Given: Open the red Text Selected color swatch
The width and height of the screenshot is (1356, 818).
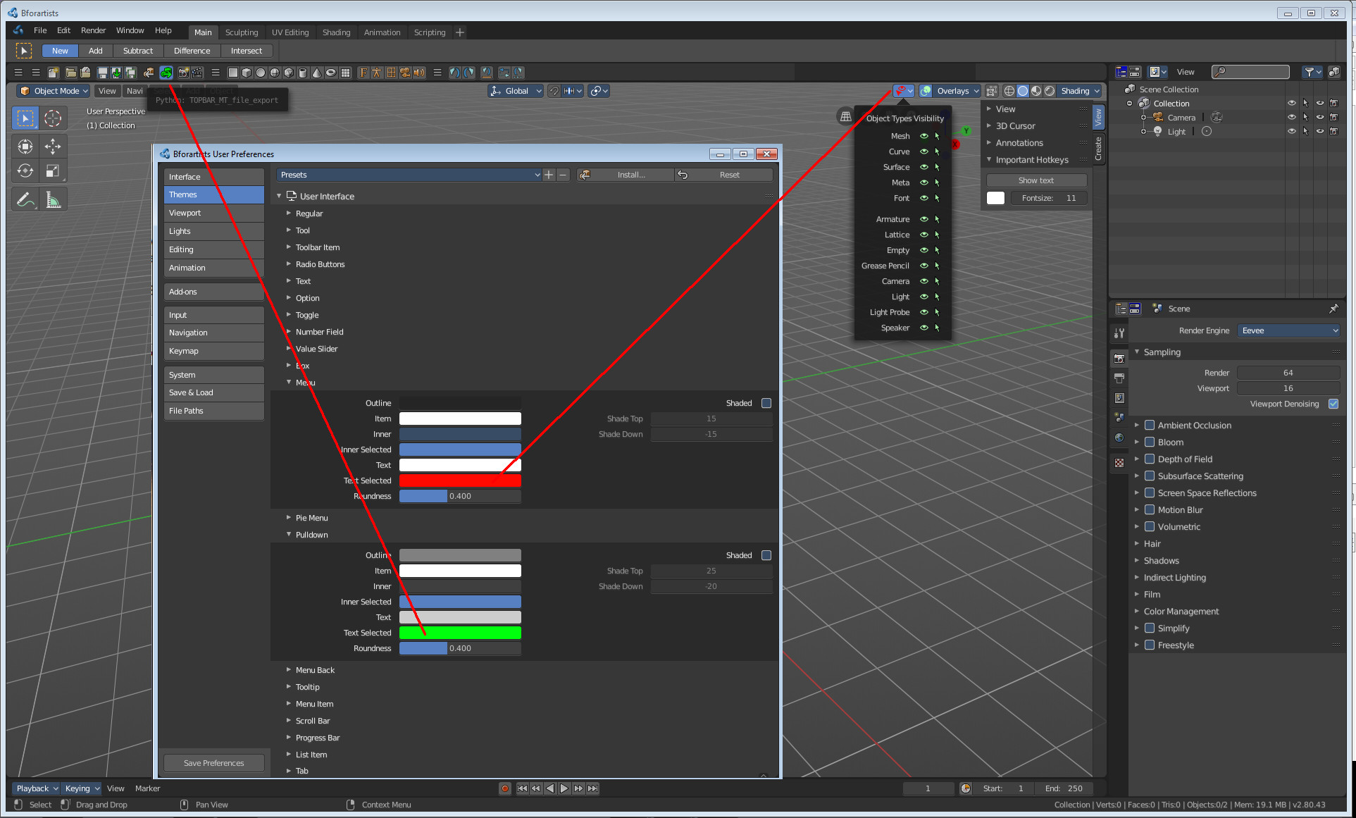Looking at the screenshot, I should 460,481.
